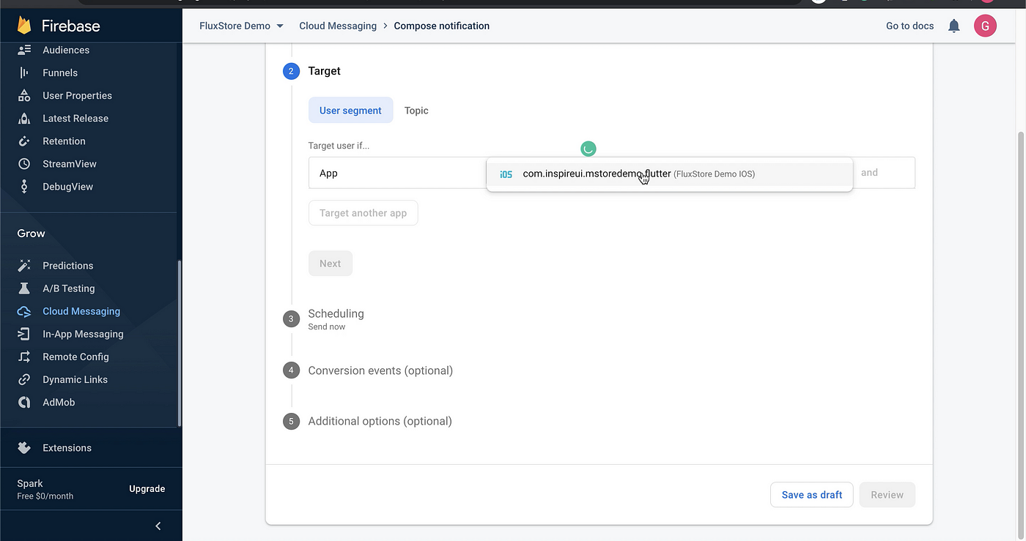Expand Conversion events (optional) step
1026x541 pixels.
(380, 370)
